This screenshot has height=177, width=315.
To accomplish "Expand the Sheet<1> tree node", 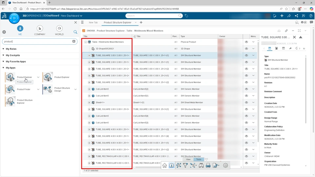I will [x=89, y=102].
